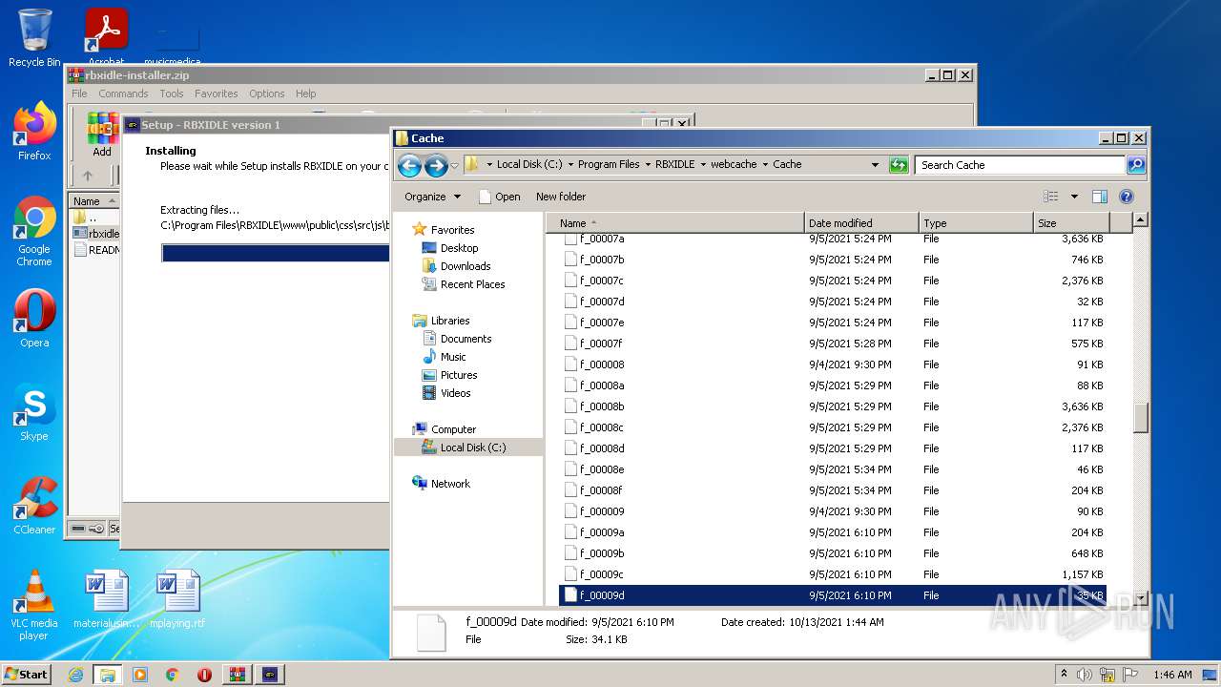Open Recycle Bin desktop icon
The image size is (1221, 687).
point(34,38)
